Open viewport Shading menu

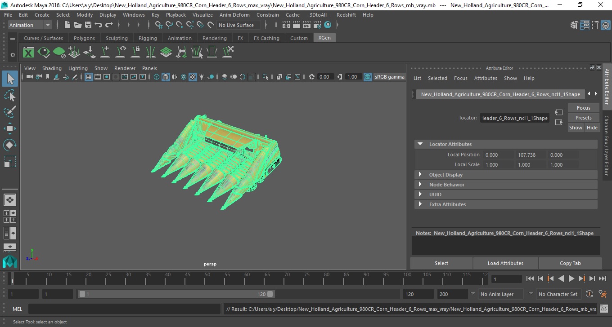pos(52,68)
